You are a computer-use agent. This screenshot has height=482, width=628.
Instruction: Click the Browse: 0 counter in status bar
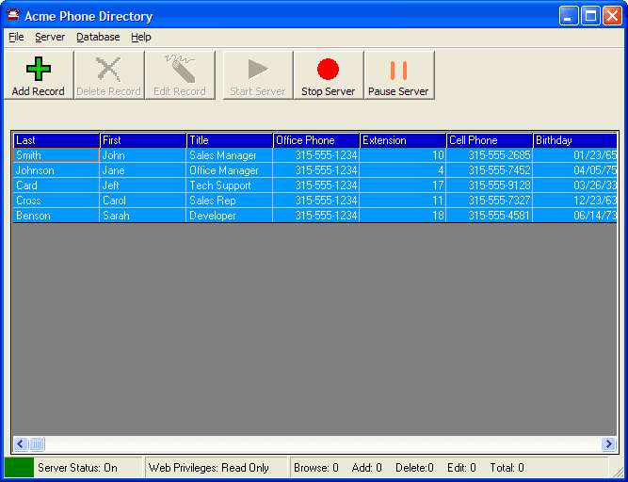click(x=316, y=468)
